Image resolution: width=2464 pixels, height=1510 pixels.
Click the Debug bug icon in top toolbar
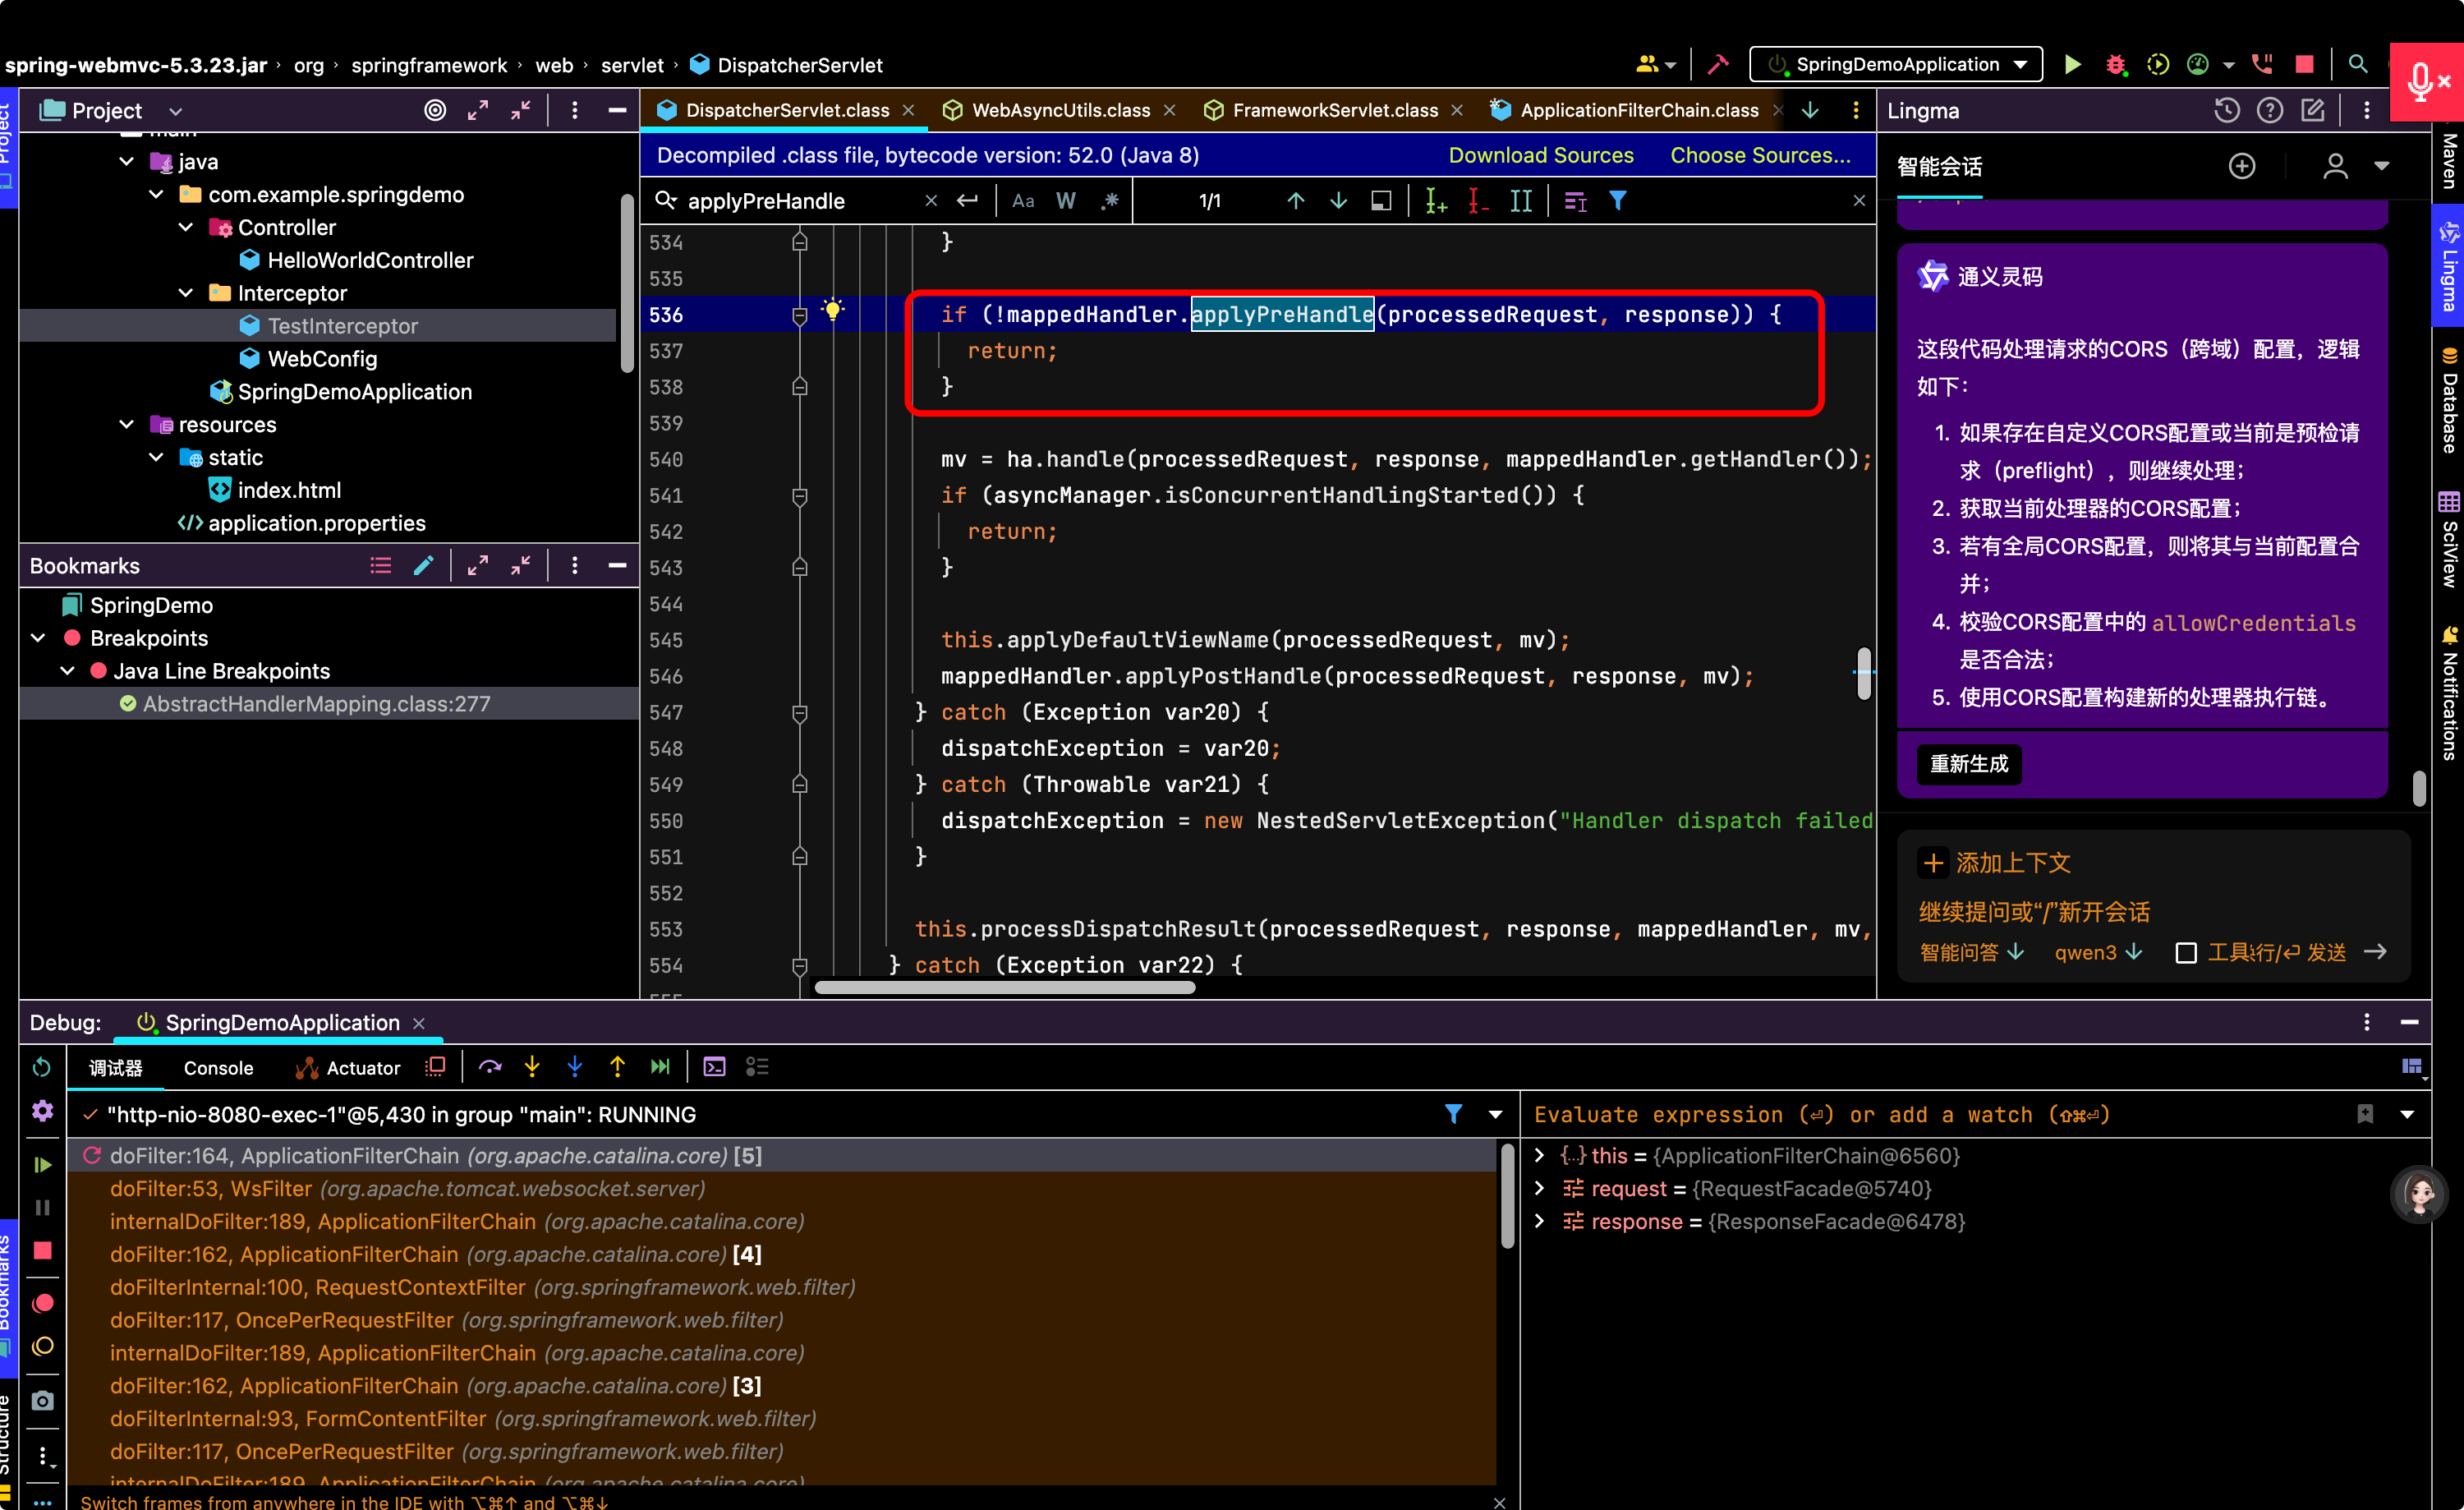[2115, 65]
